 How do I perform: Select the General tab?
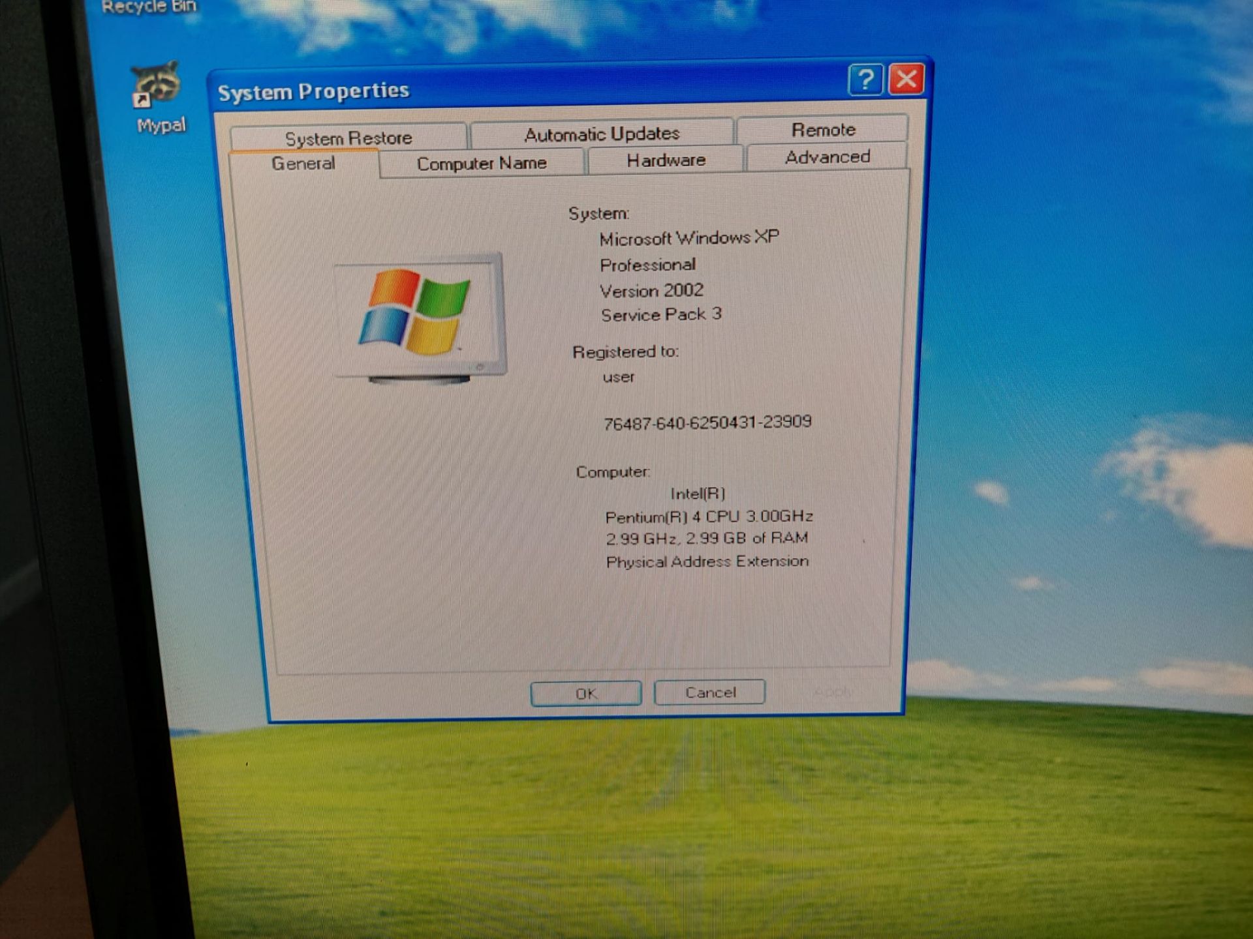[303, 163]
